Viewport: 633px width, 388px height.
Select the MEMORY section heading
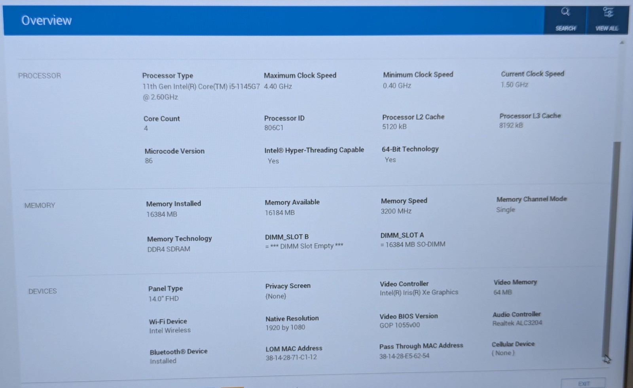click(40, 205)
